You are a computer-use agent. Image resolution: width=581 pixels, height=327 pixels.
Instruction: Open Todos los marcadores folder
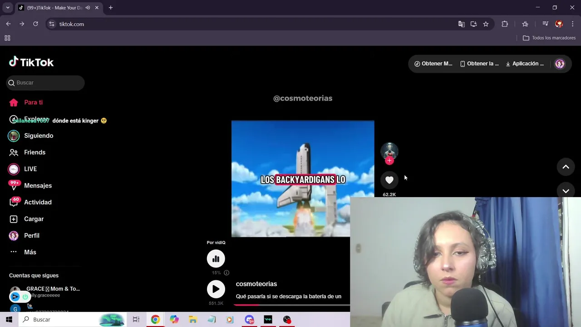pos(549,38)
